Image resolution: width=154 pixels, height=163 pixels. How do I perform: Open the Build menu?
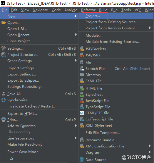pyautogui.click(x=103, y=10)
